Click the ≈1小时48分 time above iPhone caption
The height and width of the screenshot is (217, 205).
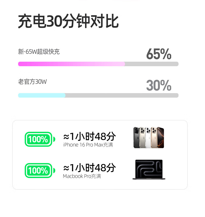(x=89, y=136)
